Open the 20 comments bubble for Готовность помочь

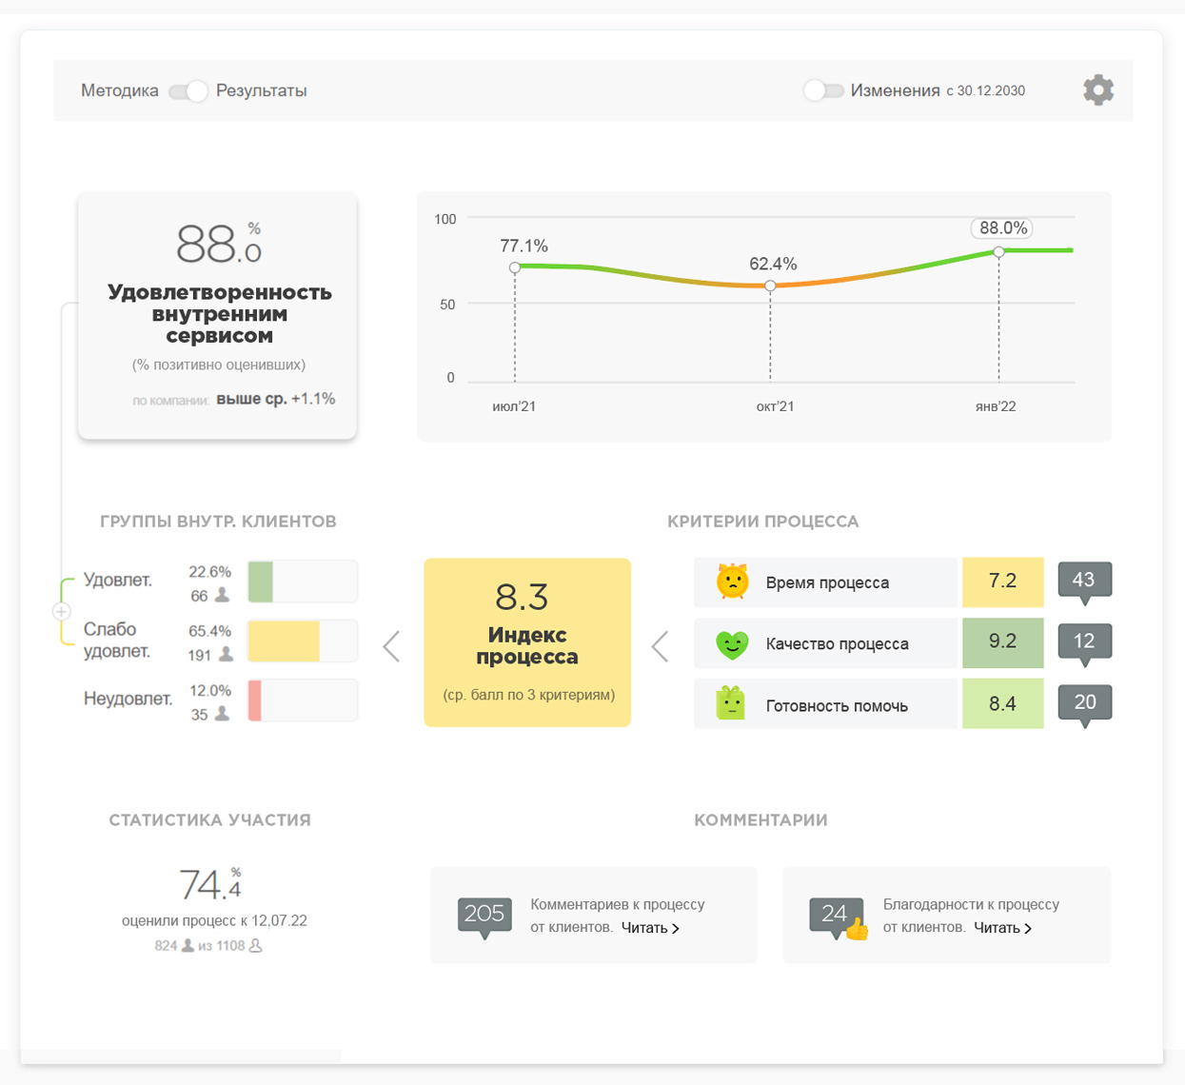coord(1084,704)
